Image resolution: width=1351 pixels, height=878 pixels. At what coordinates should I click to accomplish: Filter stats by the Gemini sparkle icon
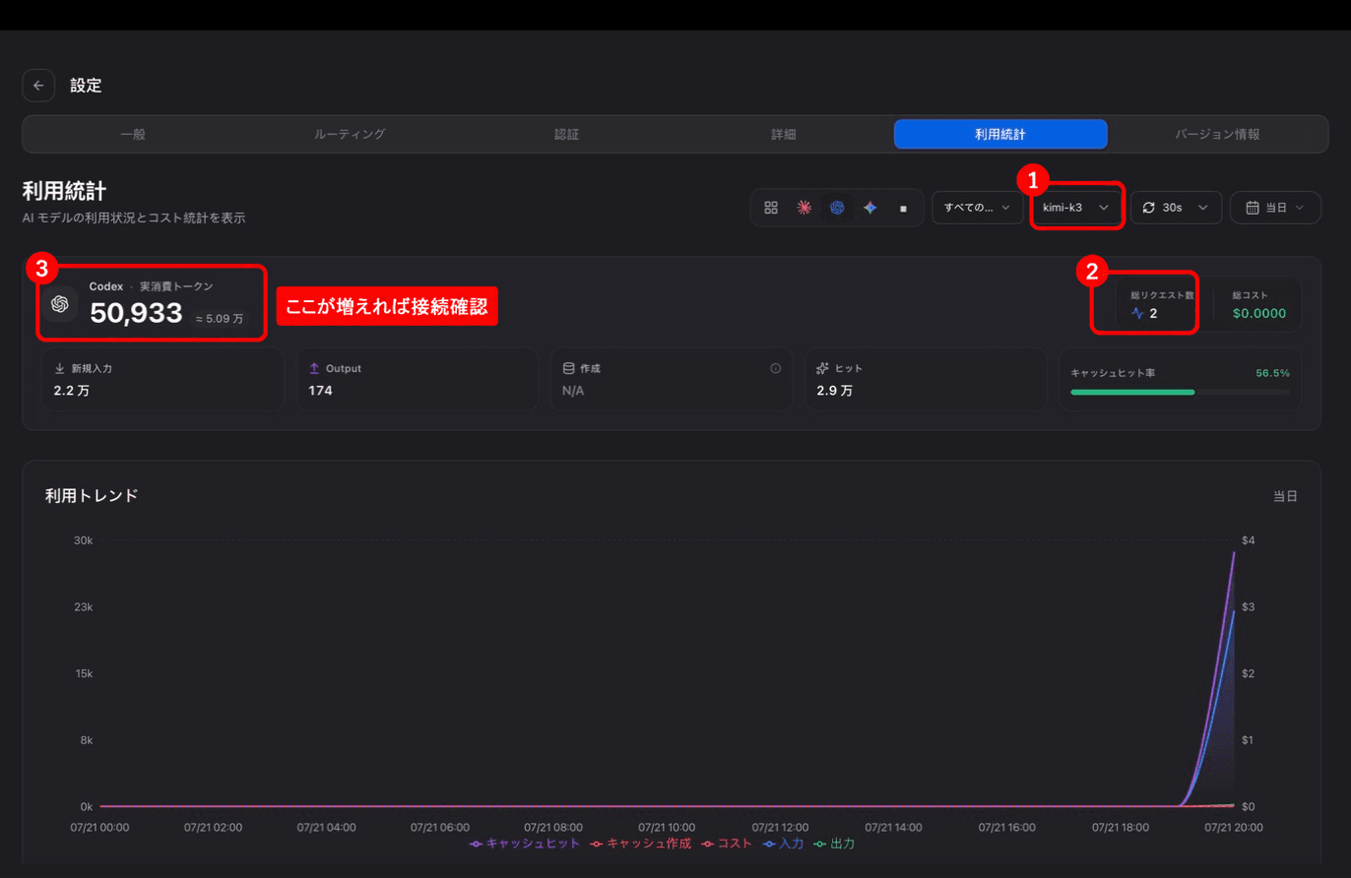pos(870,208)
